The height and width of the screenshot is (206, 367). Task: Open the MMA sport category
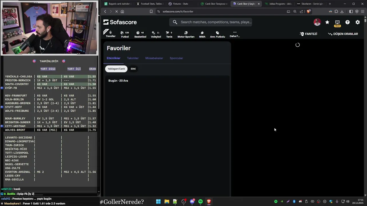tap(202, 34)
